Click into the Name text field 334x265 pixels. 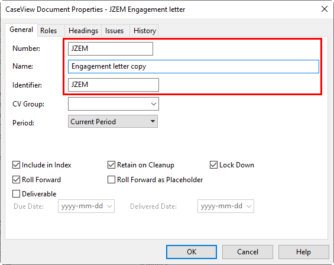[193, 66]
